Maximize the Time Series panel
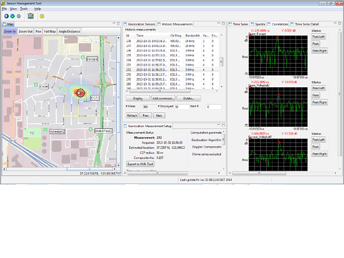 coord(340,24)
